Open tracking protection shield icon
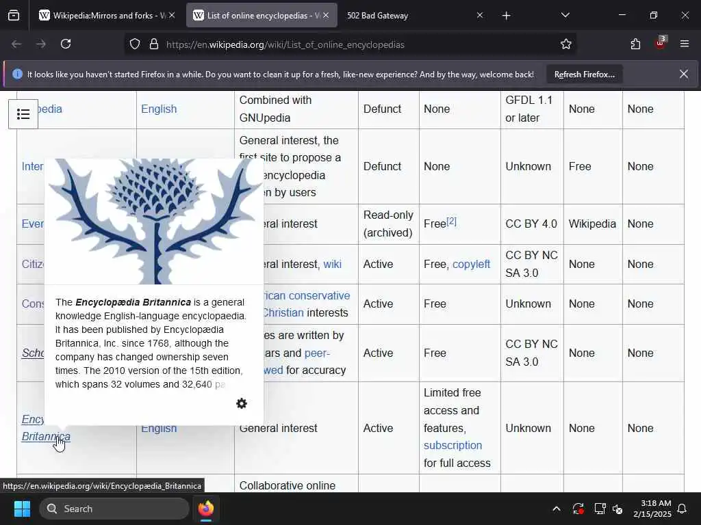 (135, 44)
